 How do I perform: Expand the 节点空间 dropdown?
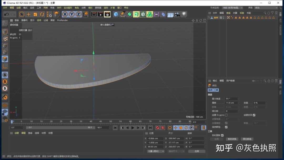(x=232, y=8)
